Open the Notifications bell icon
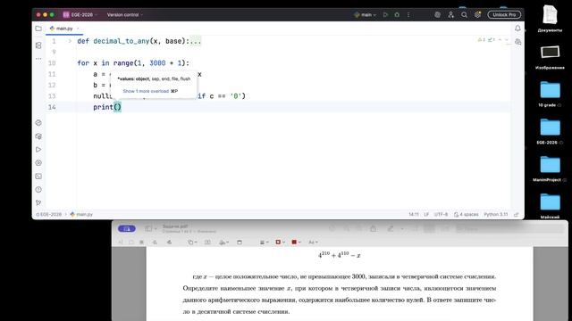 pos(517,29)
